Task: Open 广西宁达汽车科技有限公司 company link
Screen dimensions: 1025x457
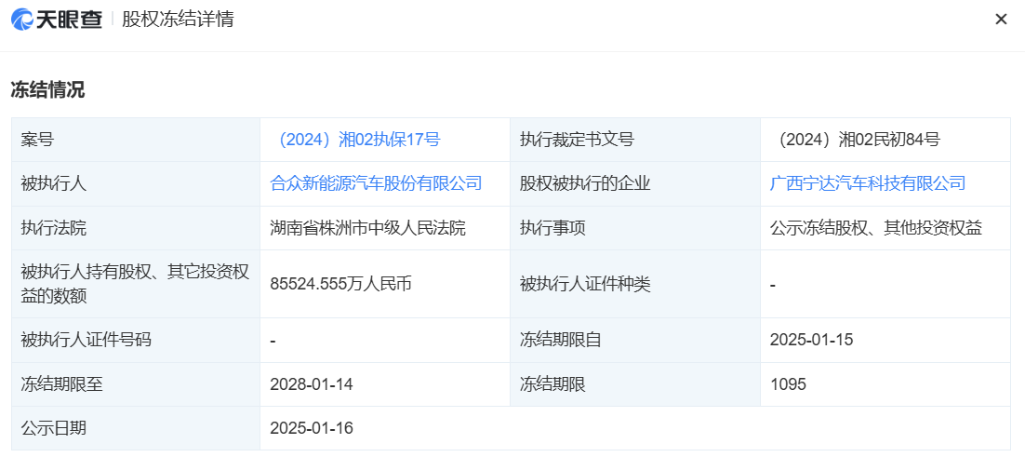Action: pyautogui.click(x=868, y=183)
